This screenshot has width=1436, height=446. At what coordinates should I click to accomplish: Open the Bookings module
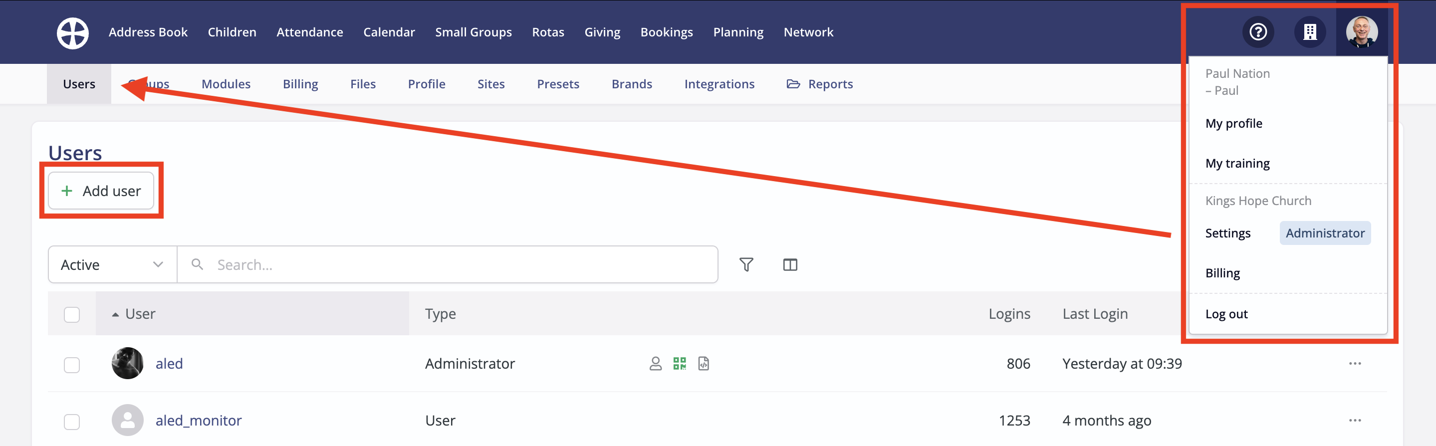666,32
